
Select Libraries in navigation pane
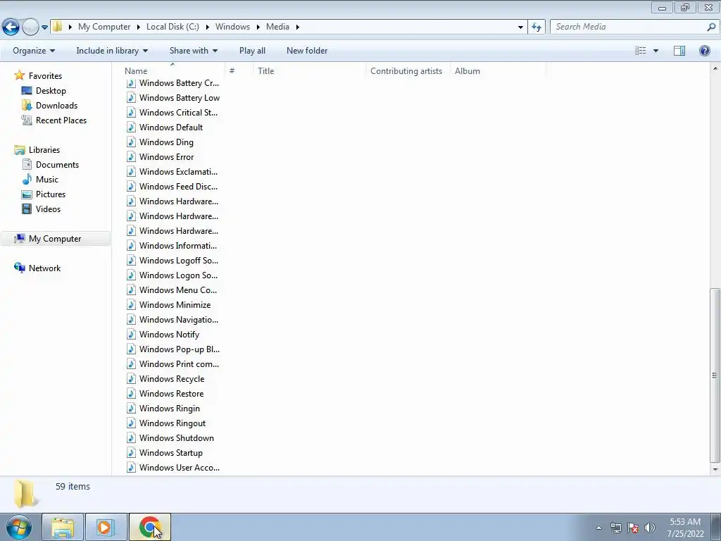tap(44, 150)
